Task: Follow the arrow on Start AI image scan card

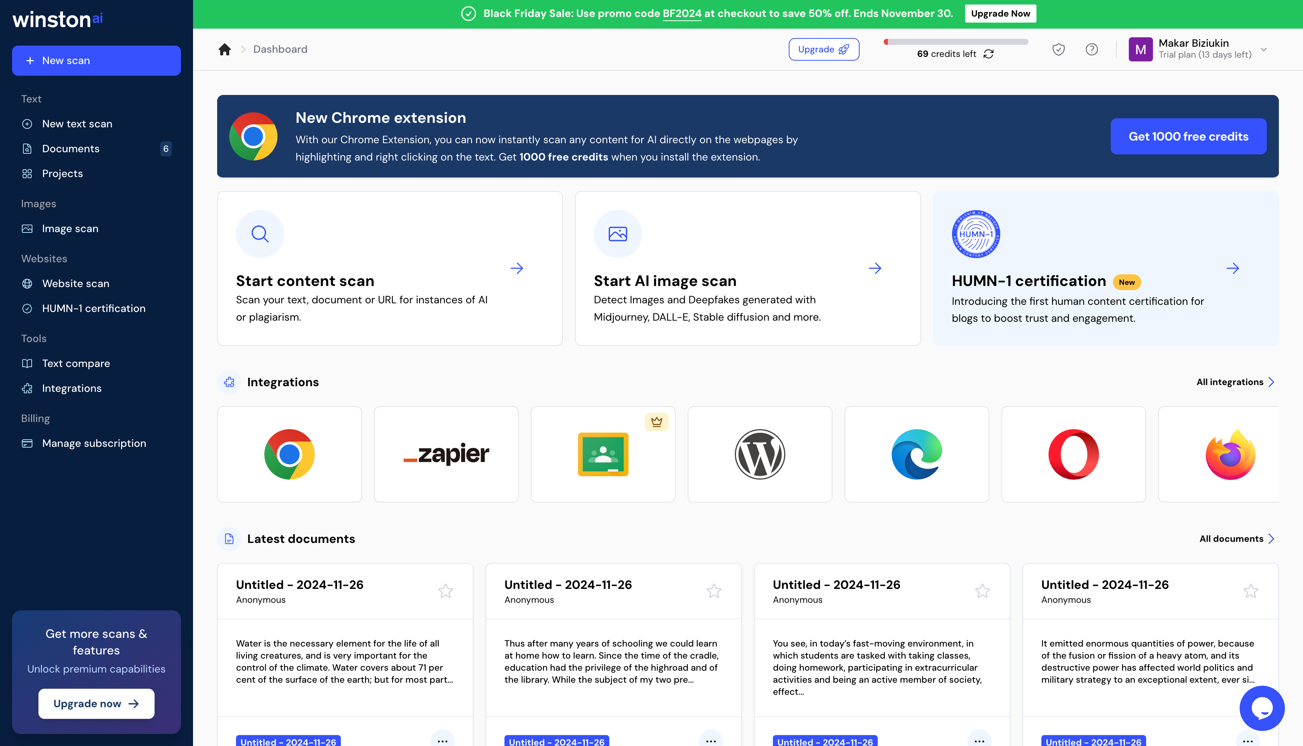Action: [875, 268]
